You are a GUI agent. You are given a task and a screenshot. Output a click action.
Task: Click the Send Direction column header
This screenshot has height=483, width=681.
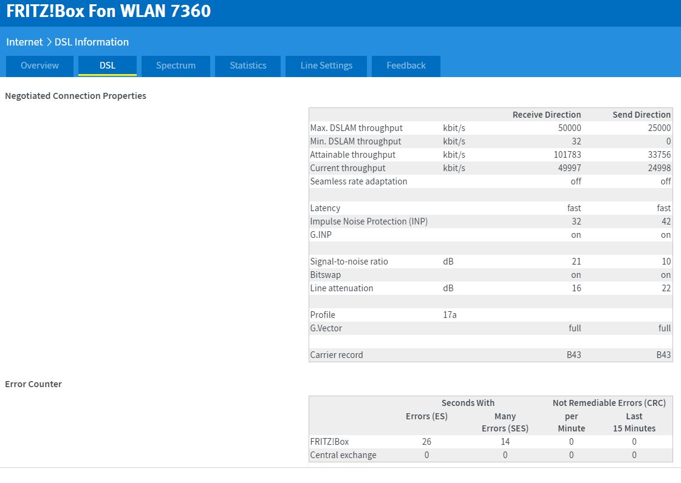click(642, 115)
